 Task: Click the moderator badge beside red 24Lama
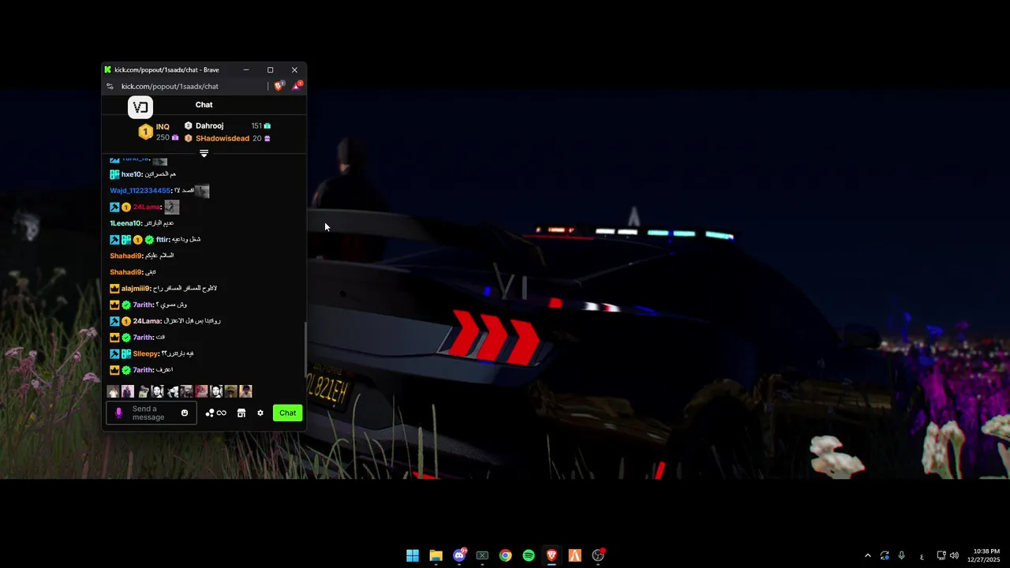click(x=114, y=207)
